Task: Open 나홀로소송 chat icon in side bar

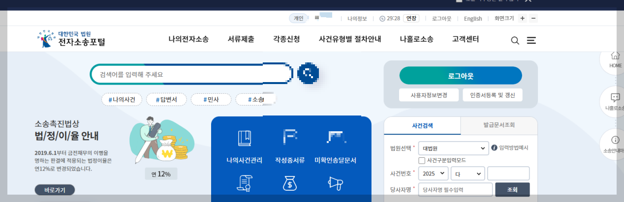Action: (x=615, y=97)
